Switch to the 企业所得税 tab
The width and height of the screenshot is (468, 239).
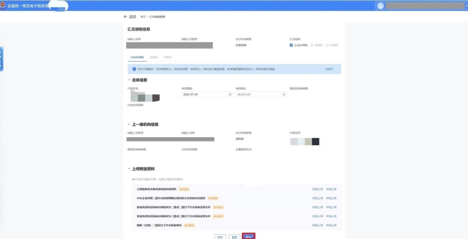click(x=137, y=57)
